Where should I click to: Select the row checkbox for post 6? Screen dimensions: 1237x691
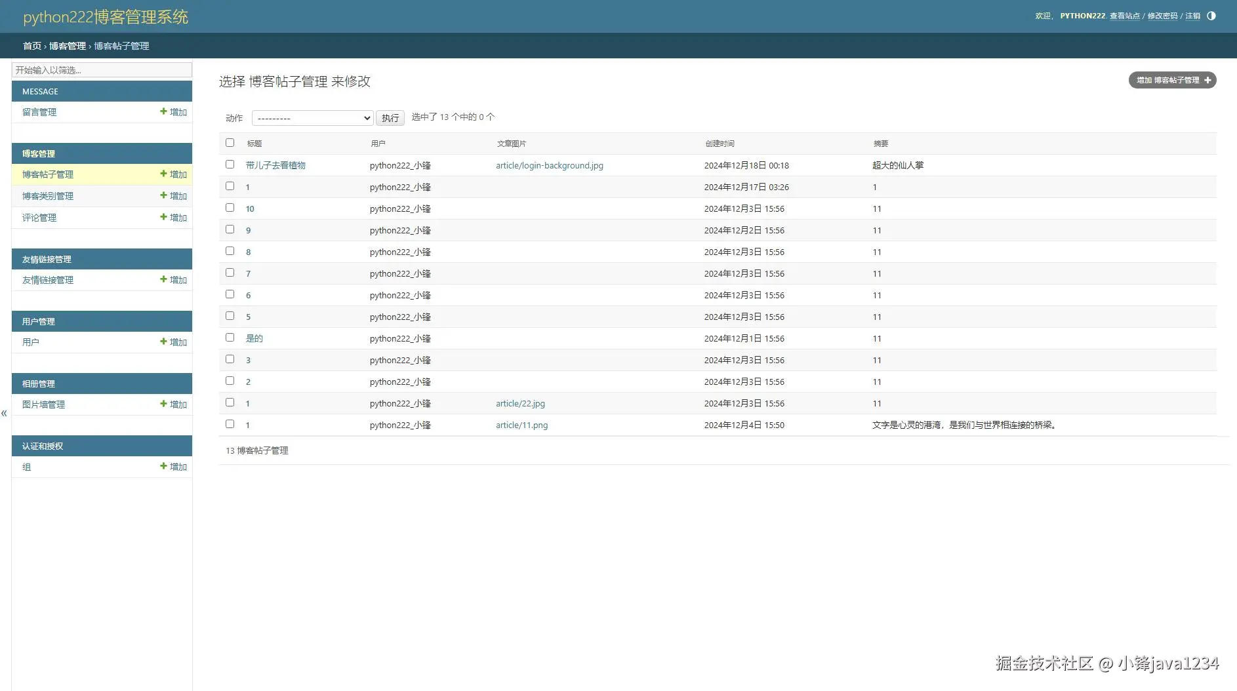(x=230, y=294)
